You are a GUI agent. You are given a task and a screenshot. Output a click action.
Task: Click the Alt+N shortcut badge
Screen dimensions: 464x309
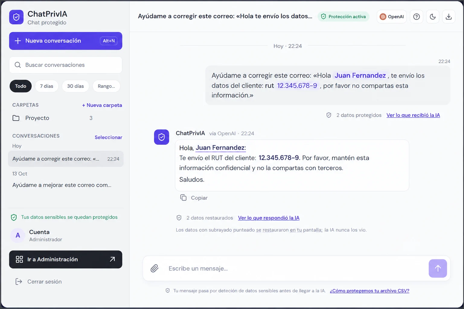click(109, 41)
